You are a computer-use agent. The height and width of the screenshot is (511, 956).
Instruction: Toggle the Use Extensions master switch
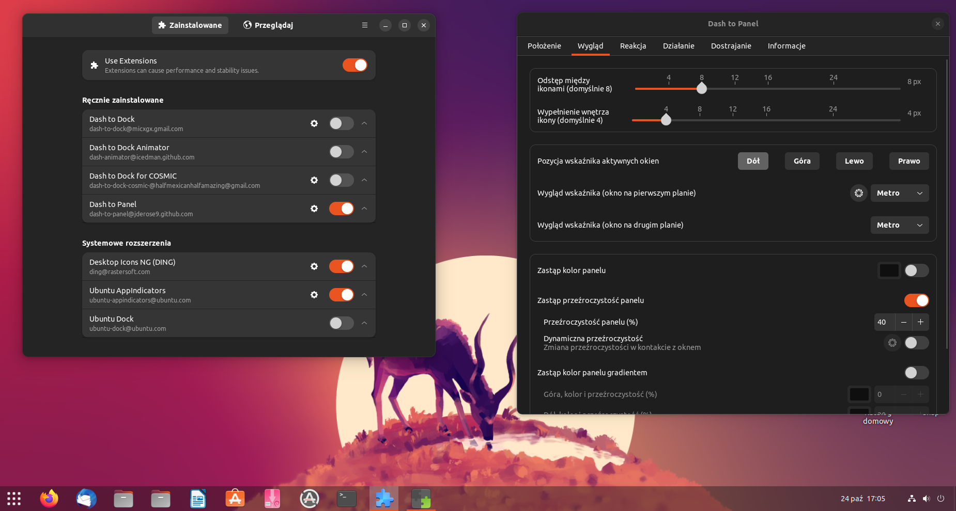pyautogui.click(x=355, y=65)
